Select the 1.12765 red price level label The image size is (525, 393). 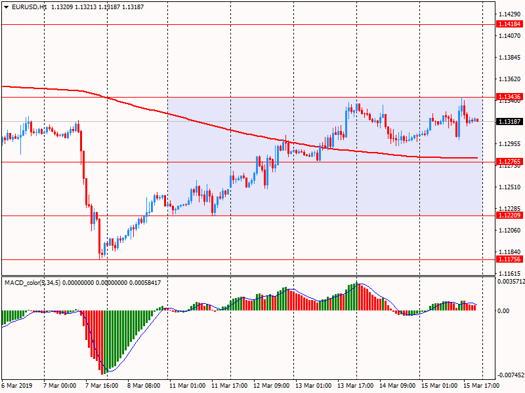pyautogui.click(x=510, y=162)
